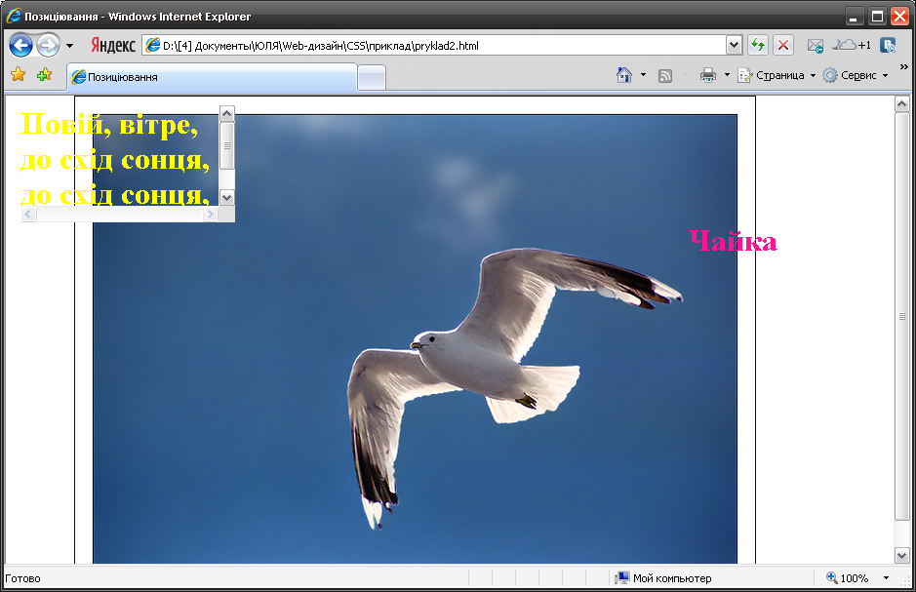Go back with the blue Back arrow

click(21, 46)
